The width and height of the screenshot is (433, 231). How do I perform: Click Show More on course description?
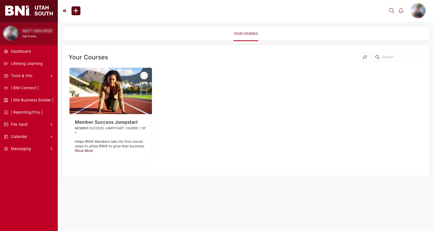84,151
